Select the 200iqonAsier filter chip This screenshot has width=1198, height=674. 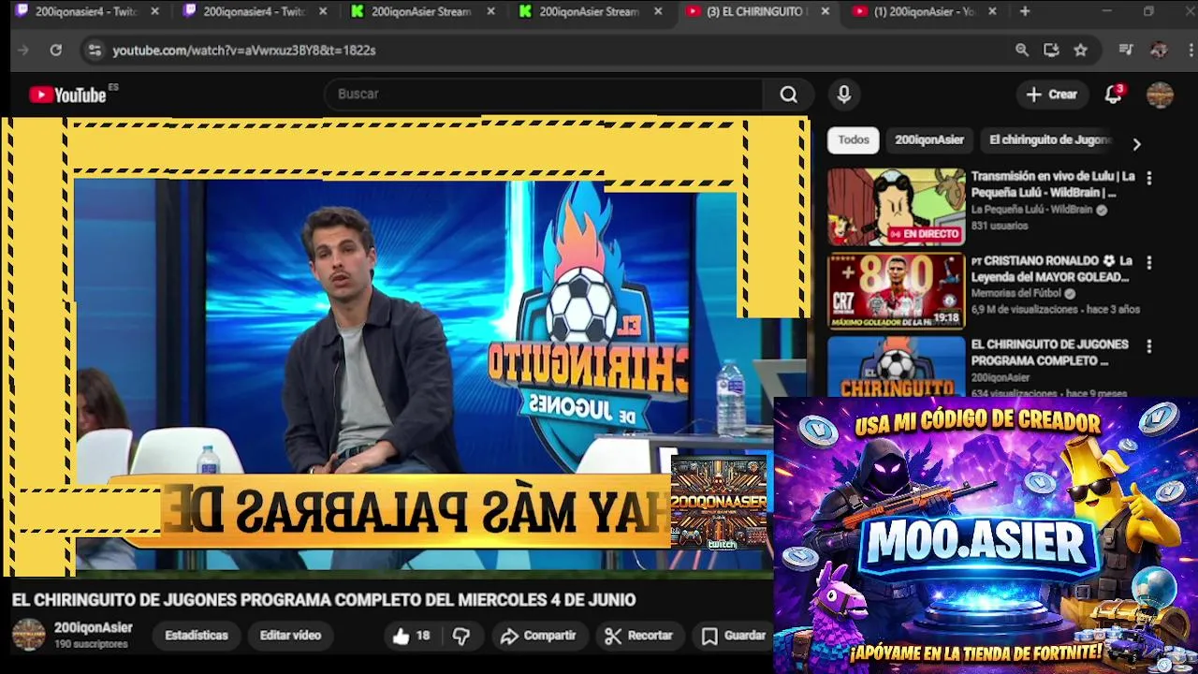tap(929, 140)
